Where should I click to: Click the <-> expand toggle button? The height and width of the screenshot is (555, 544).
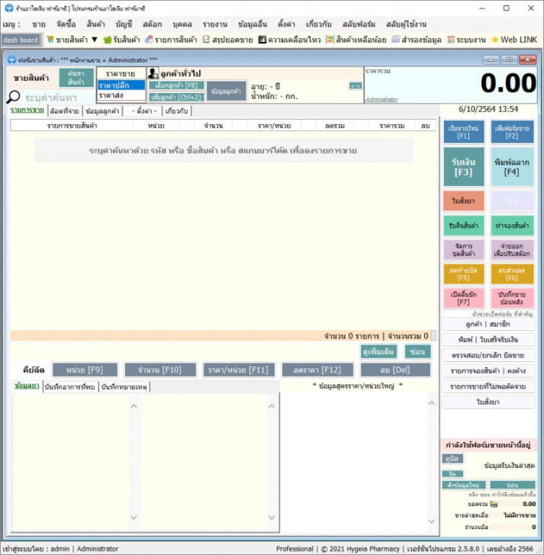click(356, 85)
